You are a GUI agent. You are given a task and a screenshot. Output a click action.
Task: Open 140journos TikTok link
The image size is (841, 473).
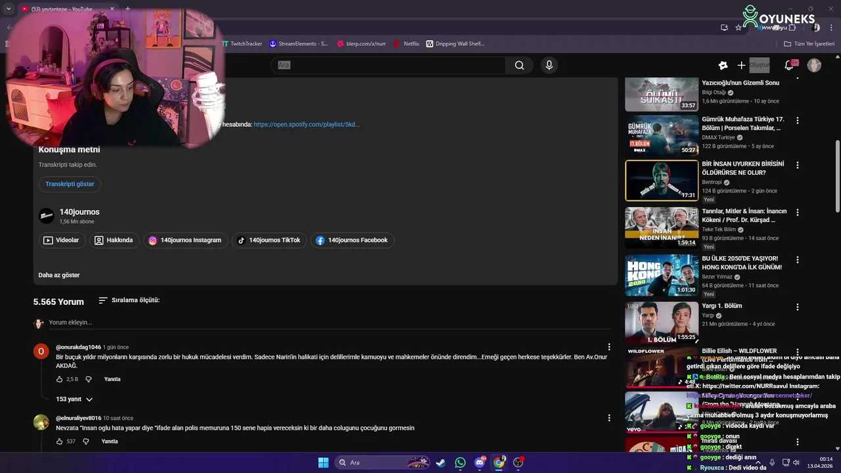click(269, 240)
